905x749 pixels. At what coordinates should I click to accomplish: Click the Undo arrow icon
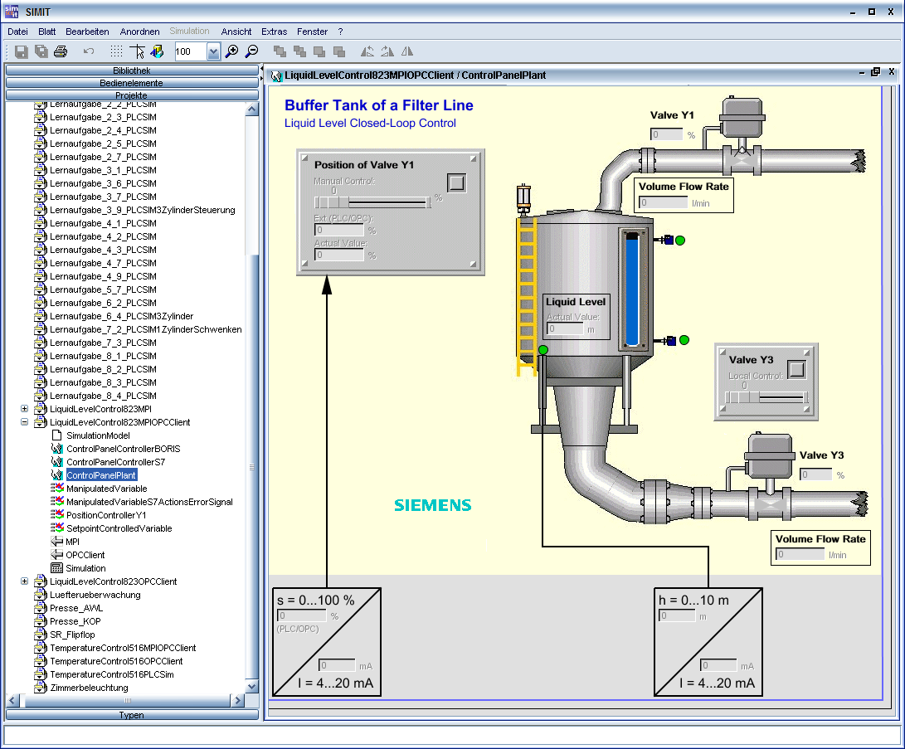pos(88,51)
